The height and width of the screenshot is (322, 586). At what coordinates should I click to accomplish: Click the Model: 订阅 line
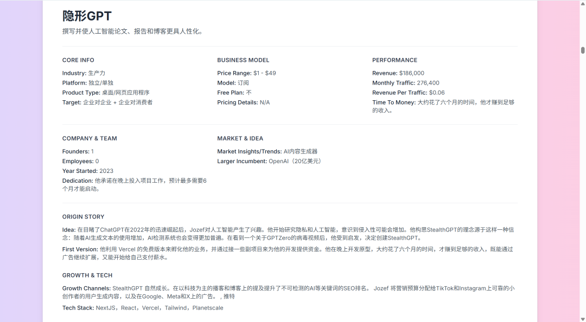pyautogui.click(x=233, y=83)
